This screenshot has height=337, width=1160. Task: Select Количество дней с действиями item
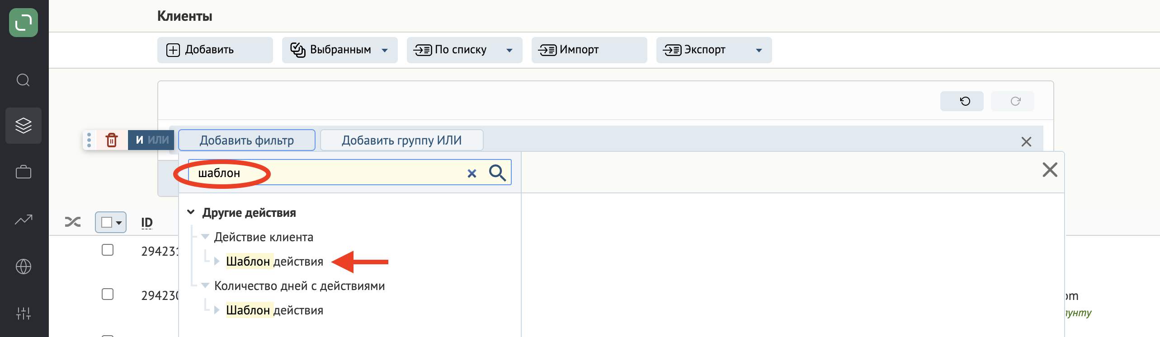[x=299, y=286]
